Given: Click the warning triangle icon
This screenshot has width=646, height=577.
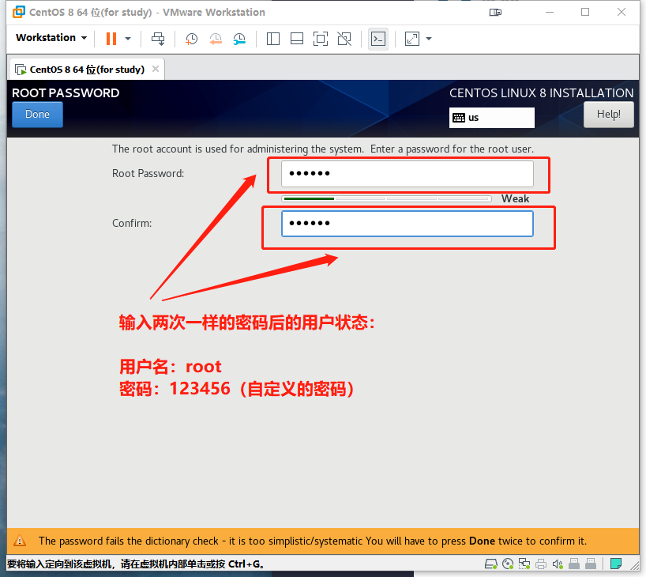Looking at the screenshot, I should point(20,541).
